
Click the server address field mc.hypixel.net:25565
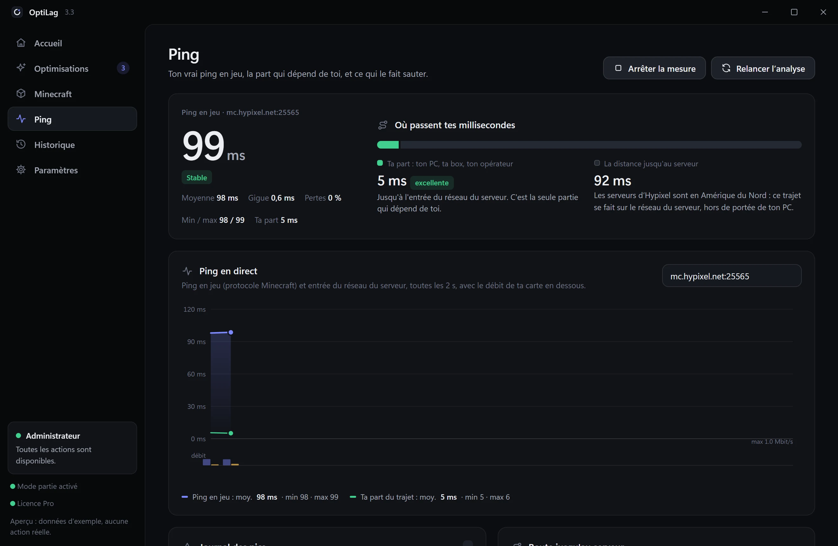tap(732, 276)
